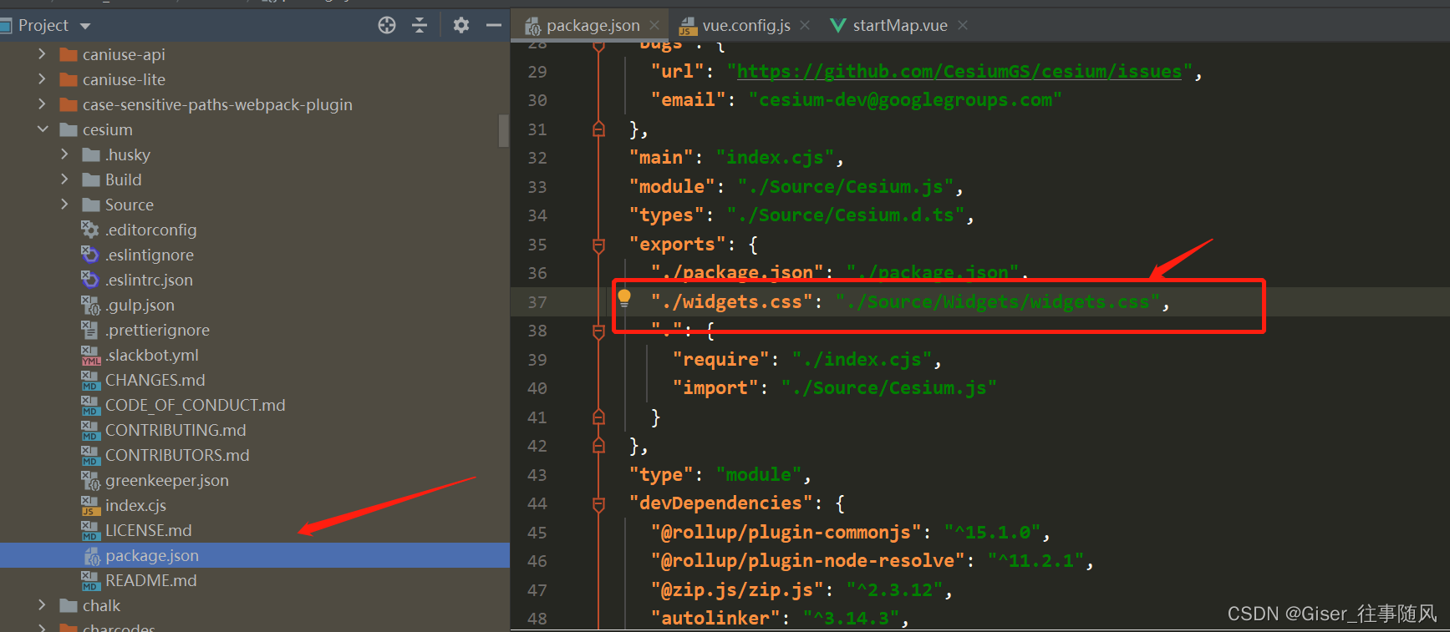Select the .gulp.json file icon
The width and height of the screenshot is (1450, 632).
pyautogui.click(x=90, y=305)
